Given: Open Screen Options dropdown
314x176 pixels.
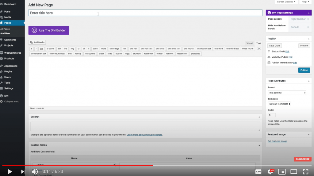Looking at the screenshot, I should [x=286, y=2].
